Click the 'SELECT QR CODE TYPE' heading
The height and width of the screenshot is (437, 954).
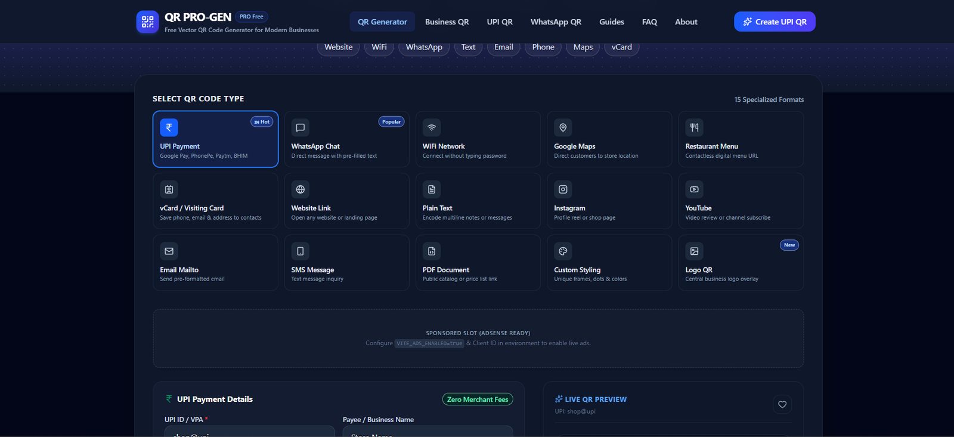point(198,99)
